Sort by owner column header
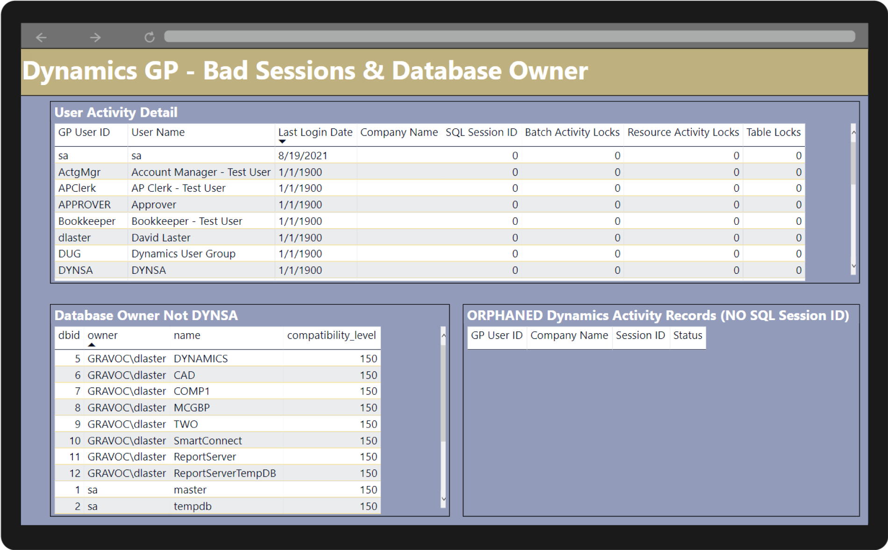The image size is (888, 550). tap(103, 335)
